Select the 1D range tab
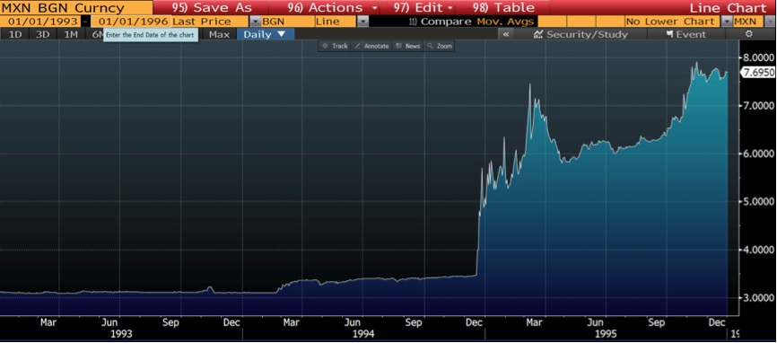Screen dimensions: 777x343 coord(15,34)
